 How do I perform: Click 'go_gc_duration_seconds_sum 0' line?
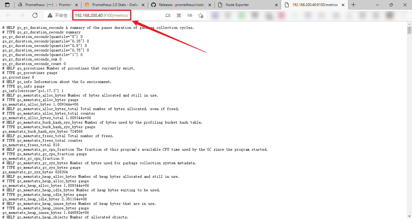(32, 59)
